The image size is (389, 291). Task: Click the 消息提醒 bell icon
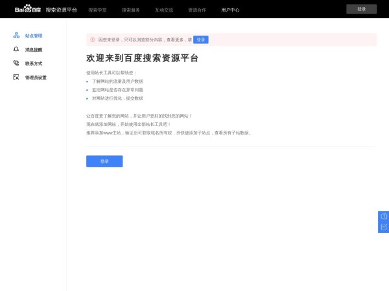tap(16, 49)
